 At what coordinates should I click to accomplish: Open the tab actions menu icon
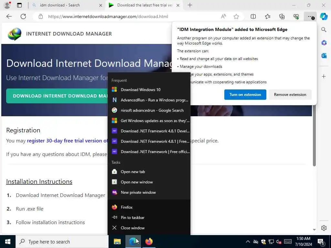[x=19, y=5]
